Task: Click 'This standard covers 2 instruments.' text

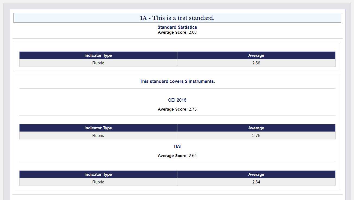Action: point(177,81)
